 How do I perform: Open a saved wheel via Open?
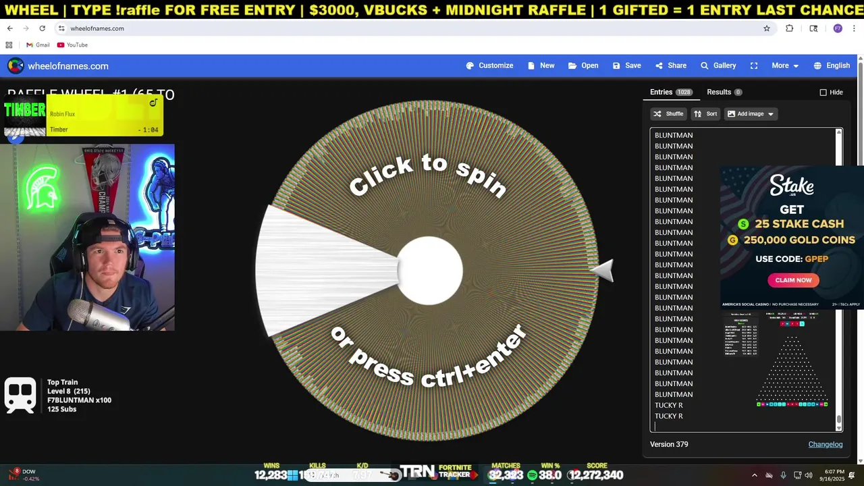pyautogui.click(x=583, y=65)
